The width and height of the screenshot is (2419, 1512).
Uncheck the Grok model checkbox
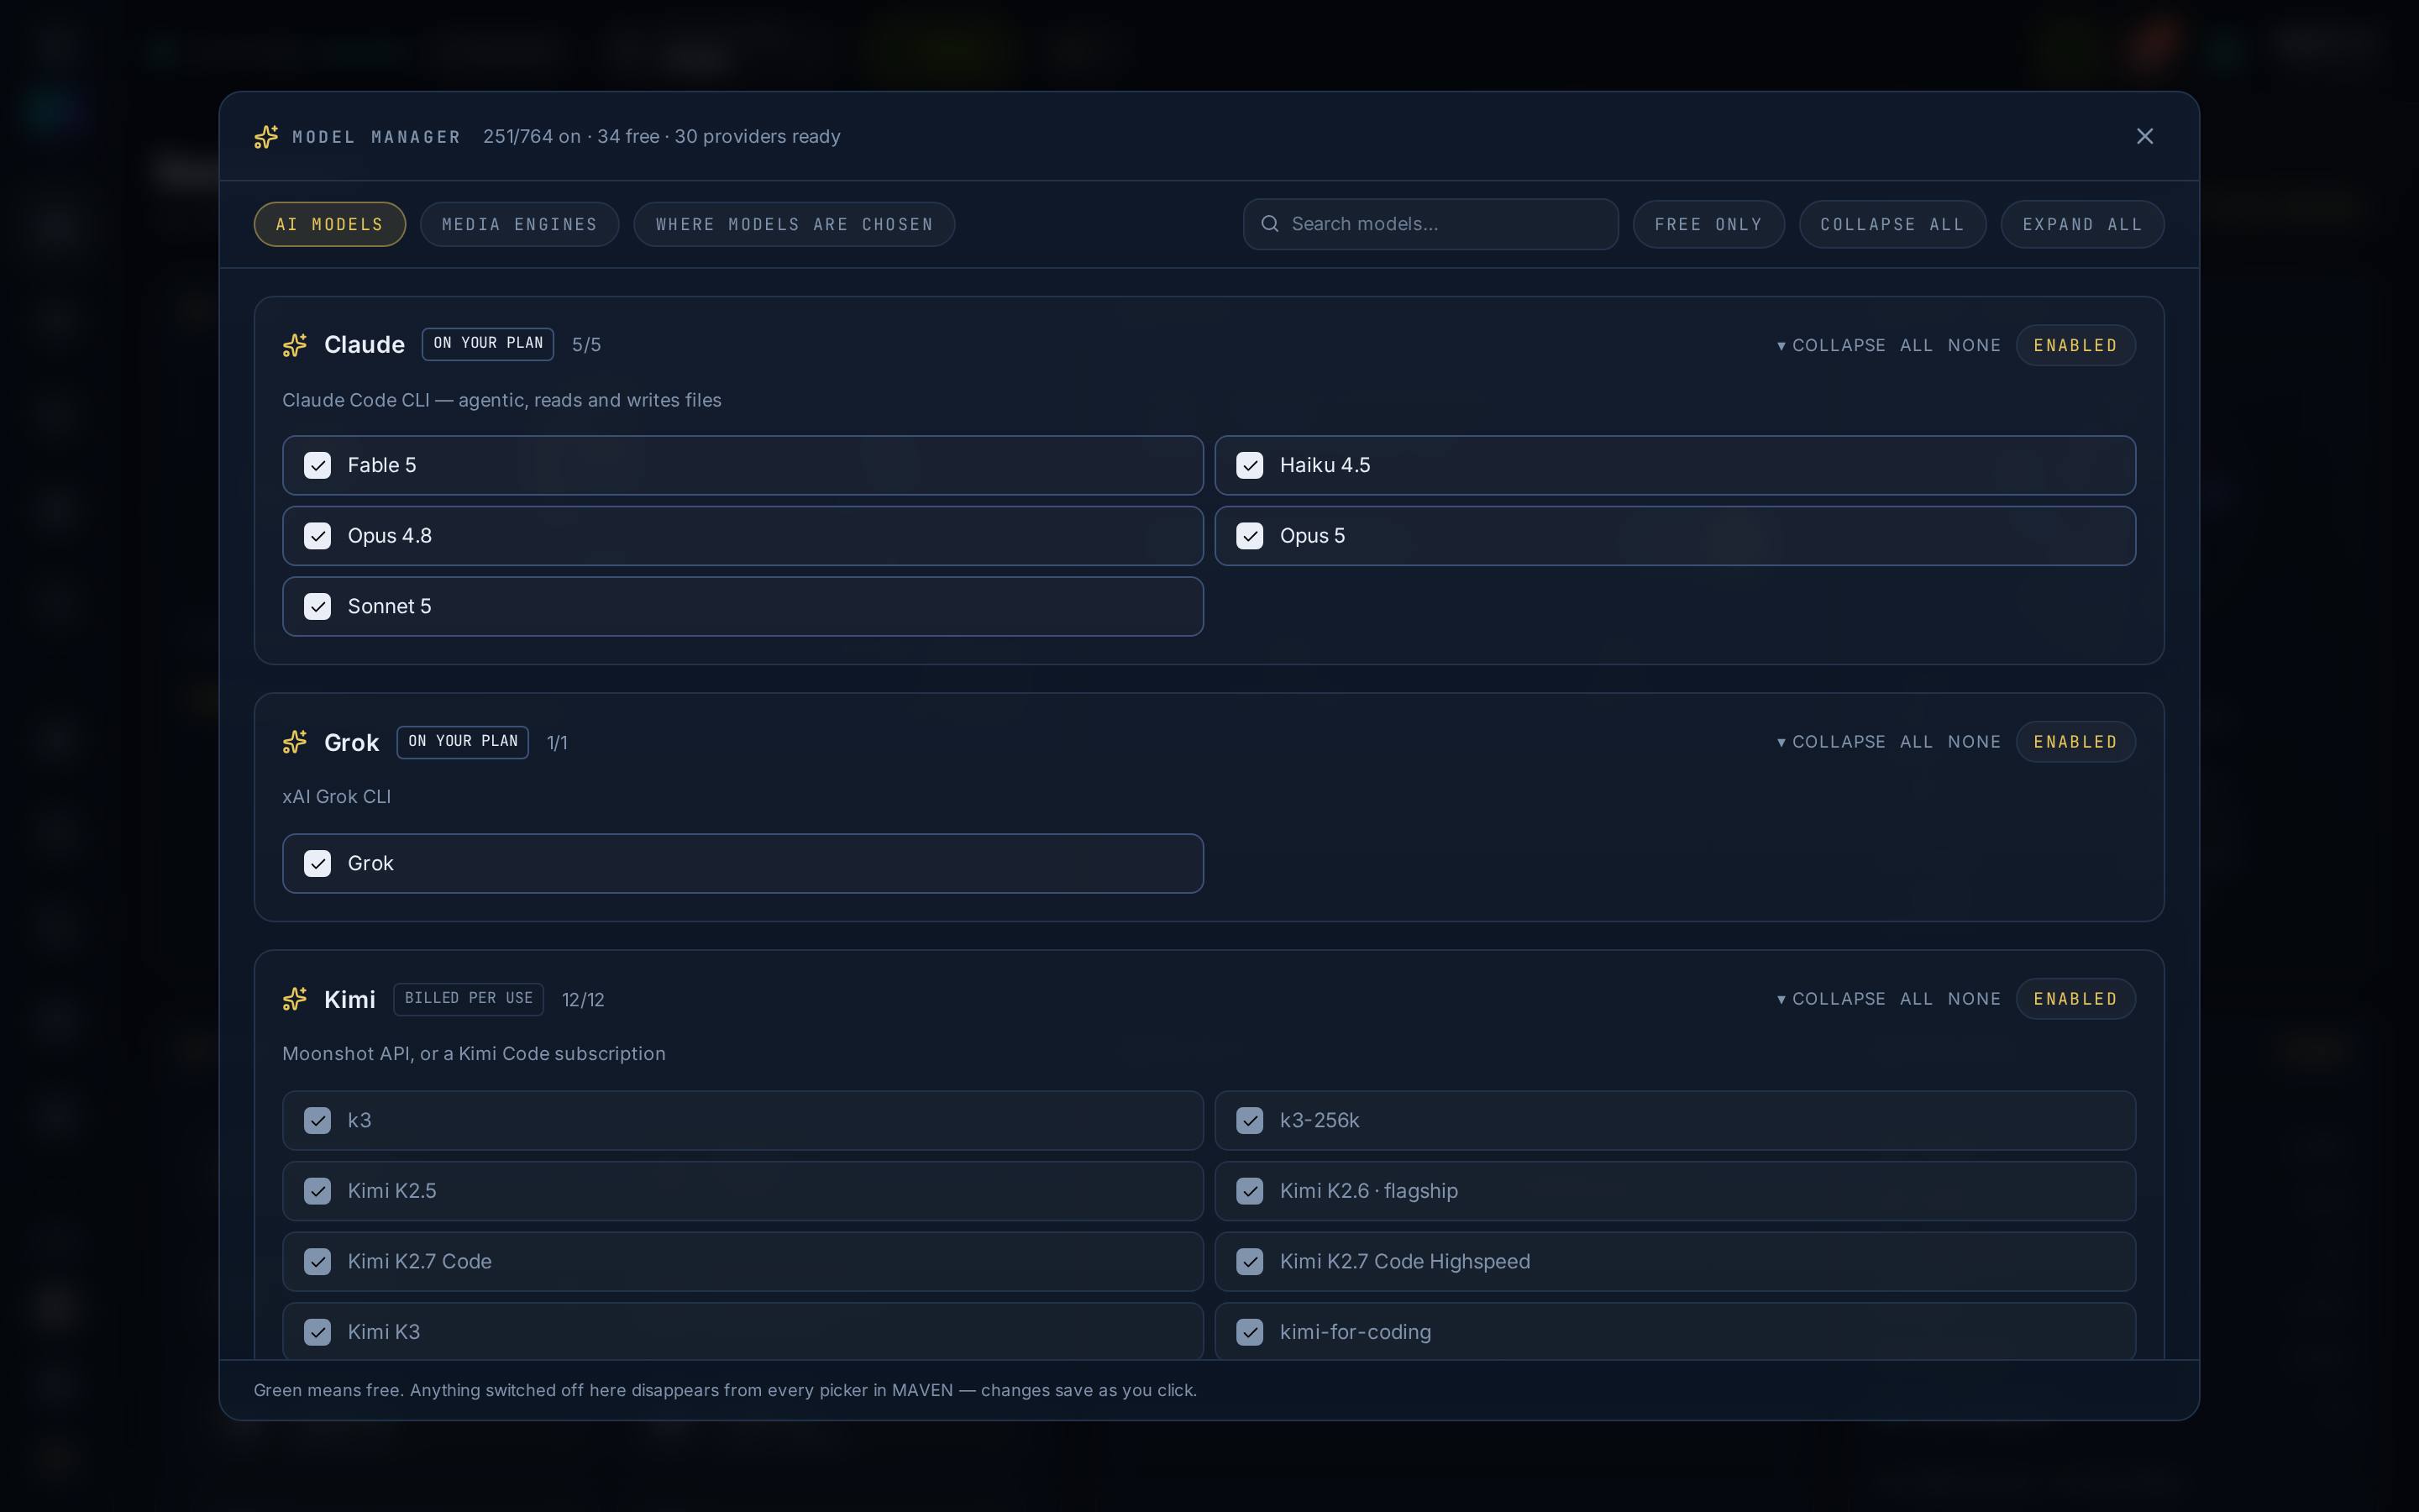[x=317, y=864]
